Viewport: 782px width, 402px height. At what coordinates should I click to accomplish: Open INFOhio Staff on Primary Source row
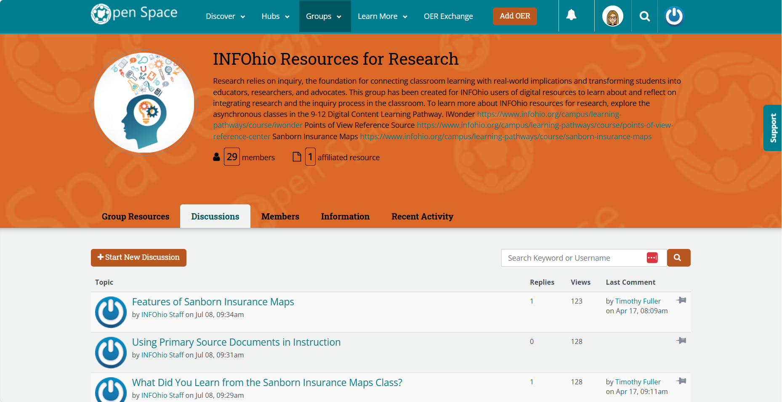tap(162, 355)
